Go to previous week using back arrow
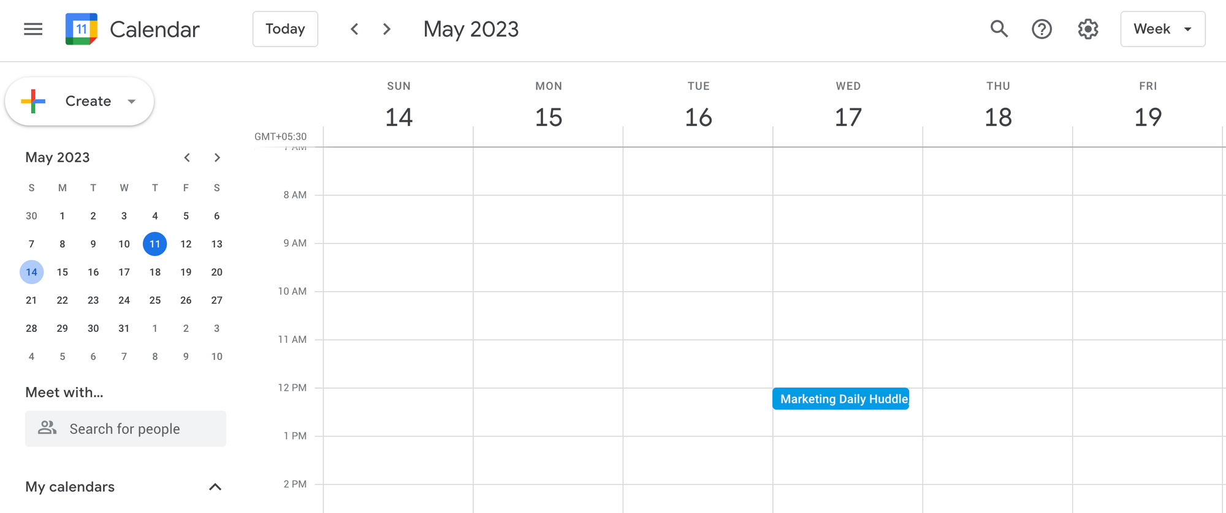 (354, 29)
